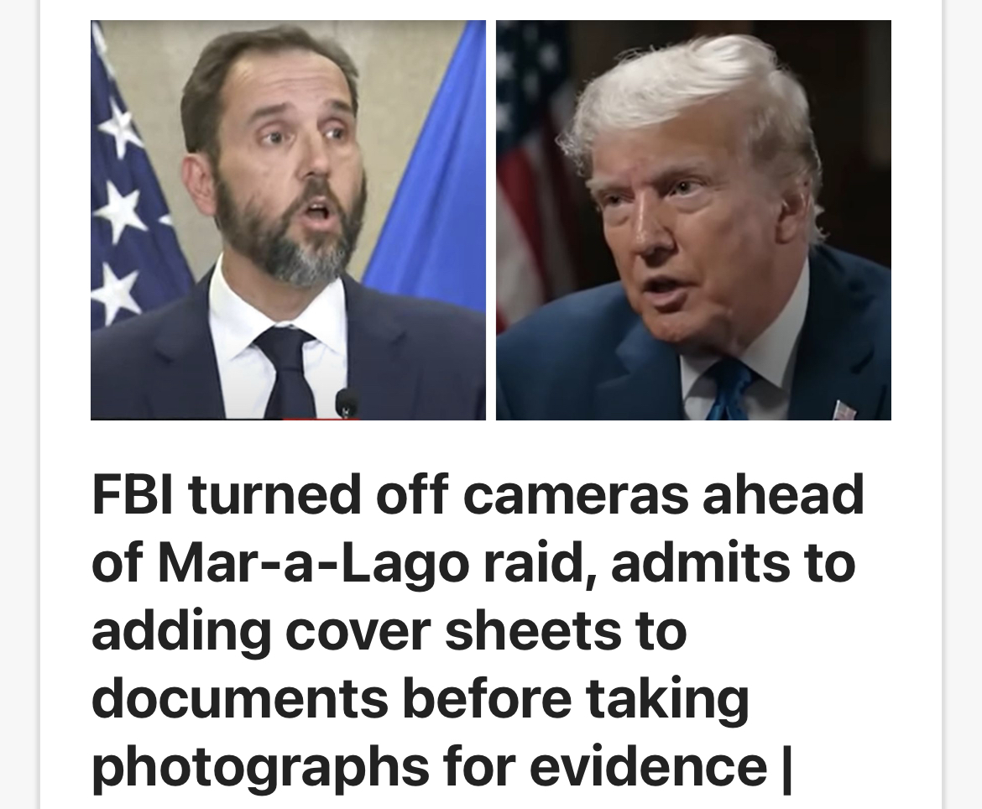This screenshot has width=982, height=809.
Task: Open the right photo of the white-haired man
Action: click(693, 220)
